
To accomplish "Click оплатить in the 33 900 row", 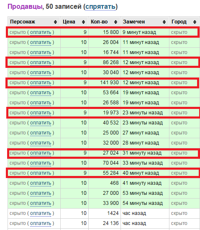I will pos(41,203).
